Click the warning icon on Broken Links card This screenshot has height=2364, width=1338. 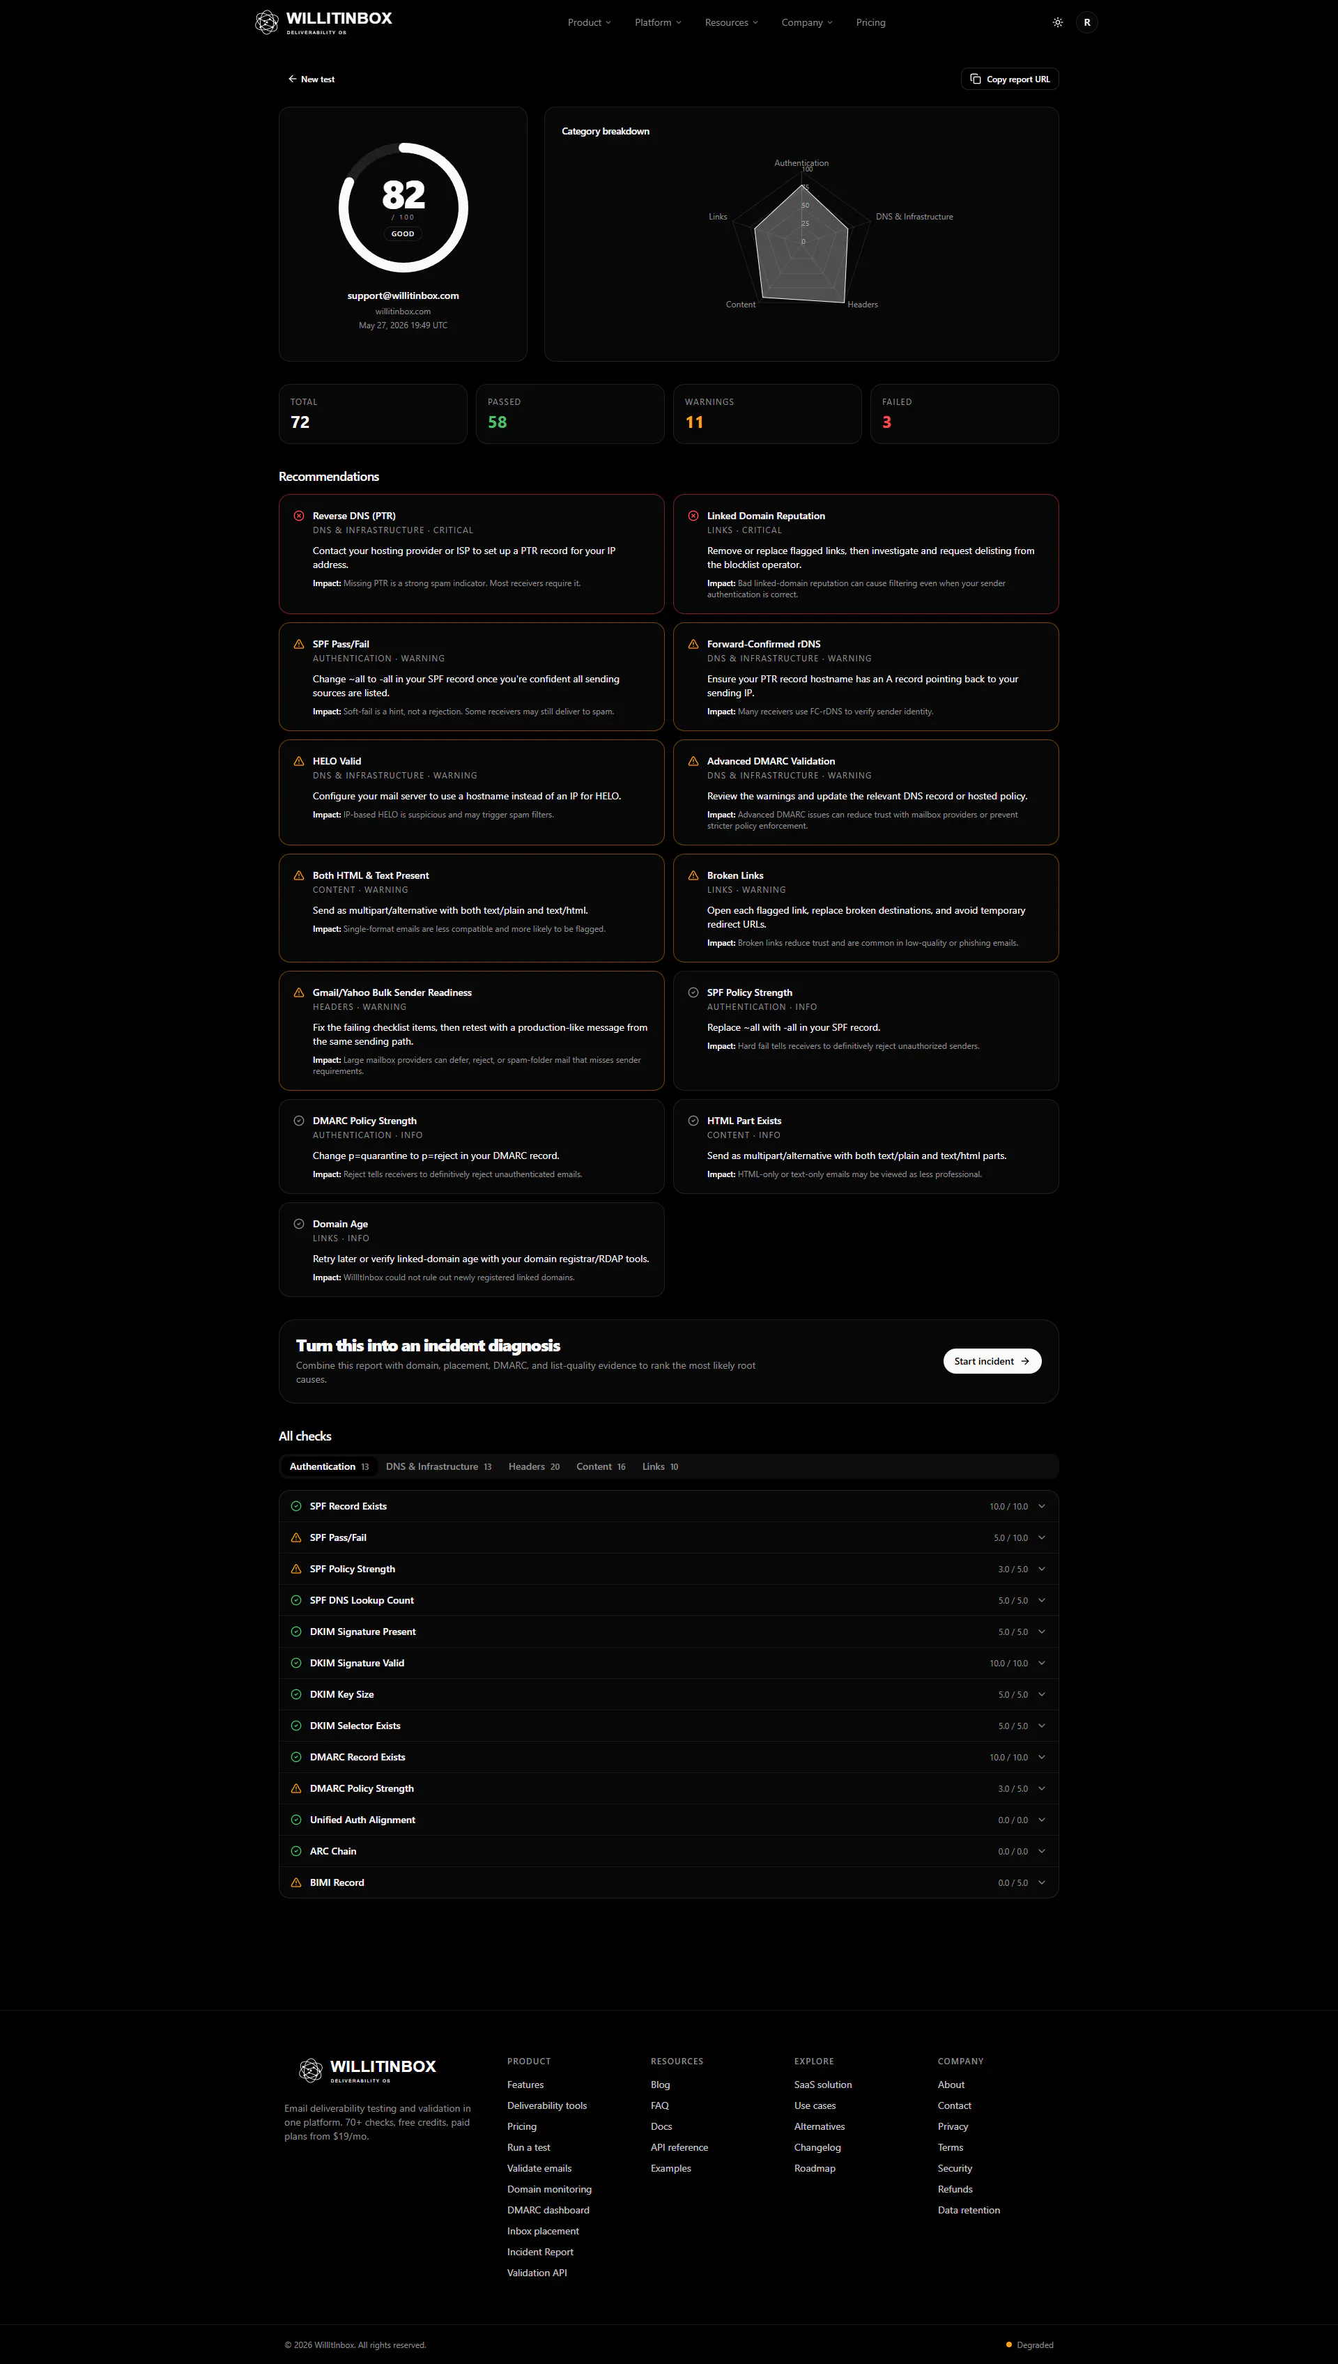693,875
